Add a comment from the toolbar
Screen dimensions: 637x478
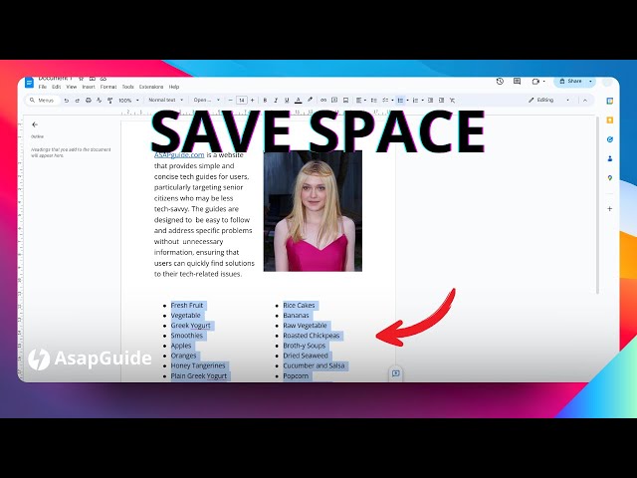(x=334, y=100)
